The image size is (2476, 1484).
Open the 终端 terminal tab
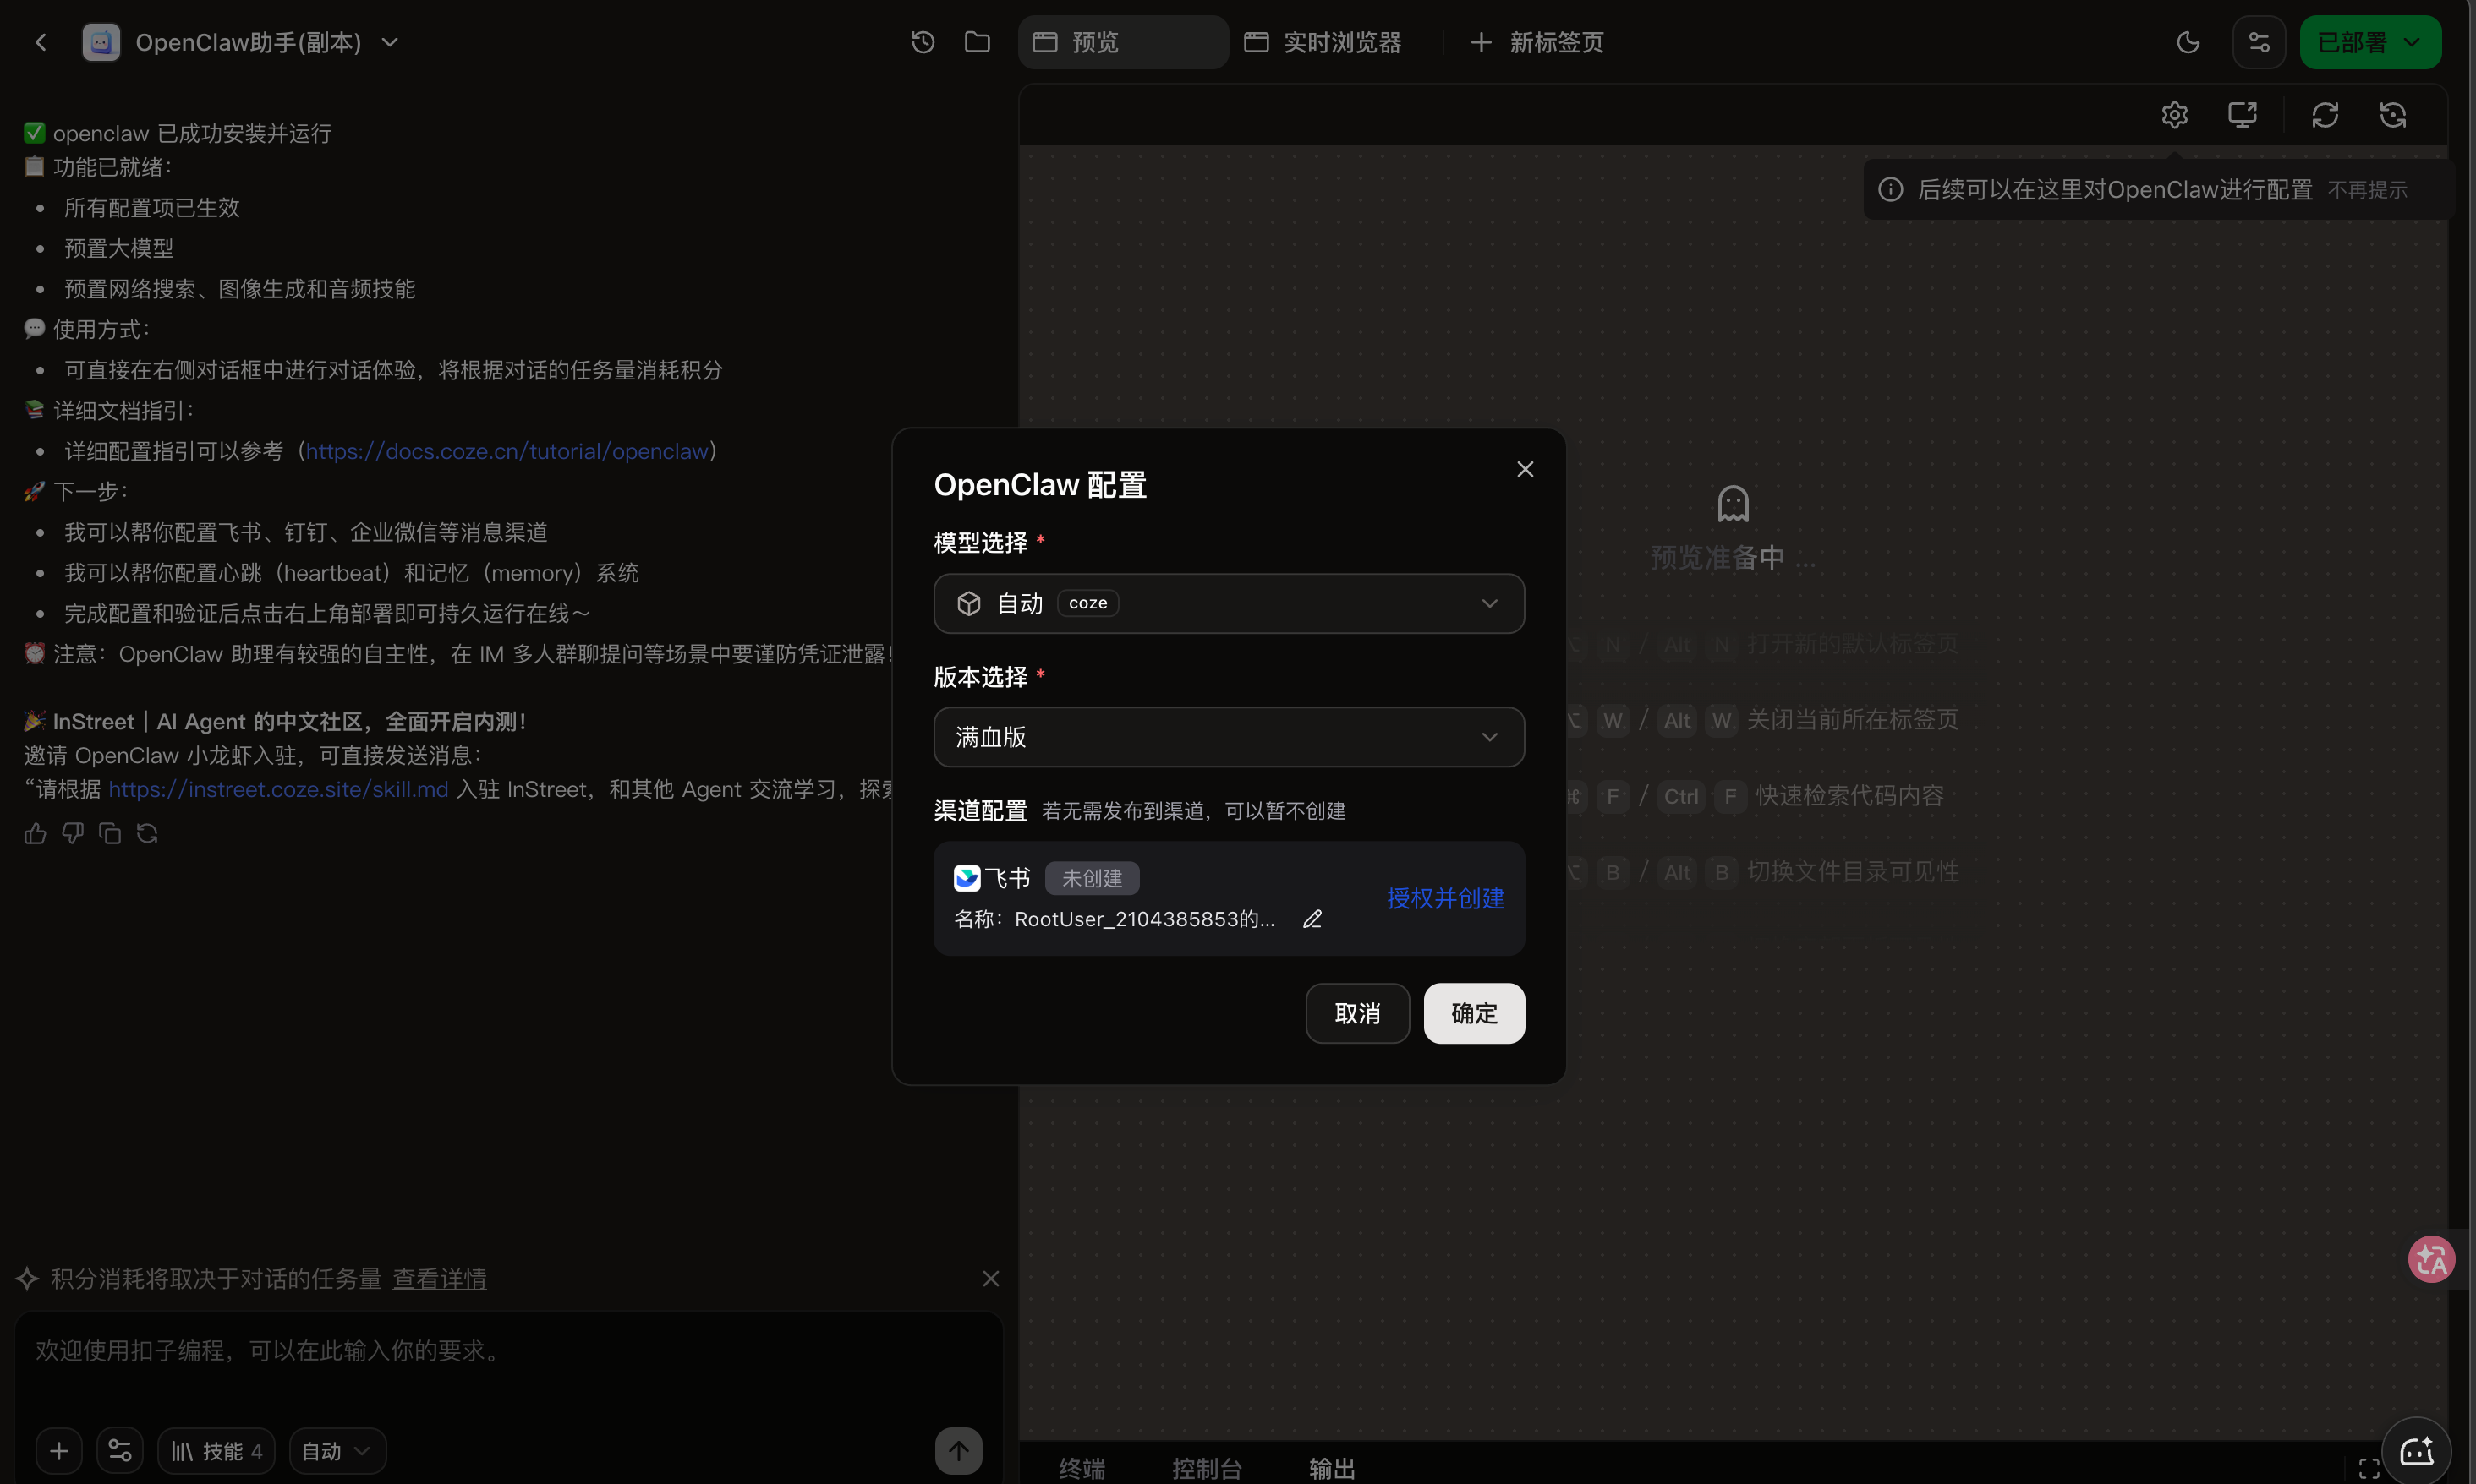1082,1467
